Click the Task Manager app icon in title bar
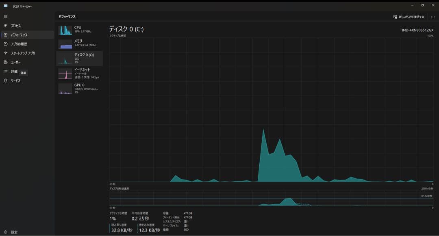439x236 pixels. coord(6,6)
